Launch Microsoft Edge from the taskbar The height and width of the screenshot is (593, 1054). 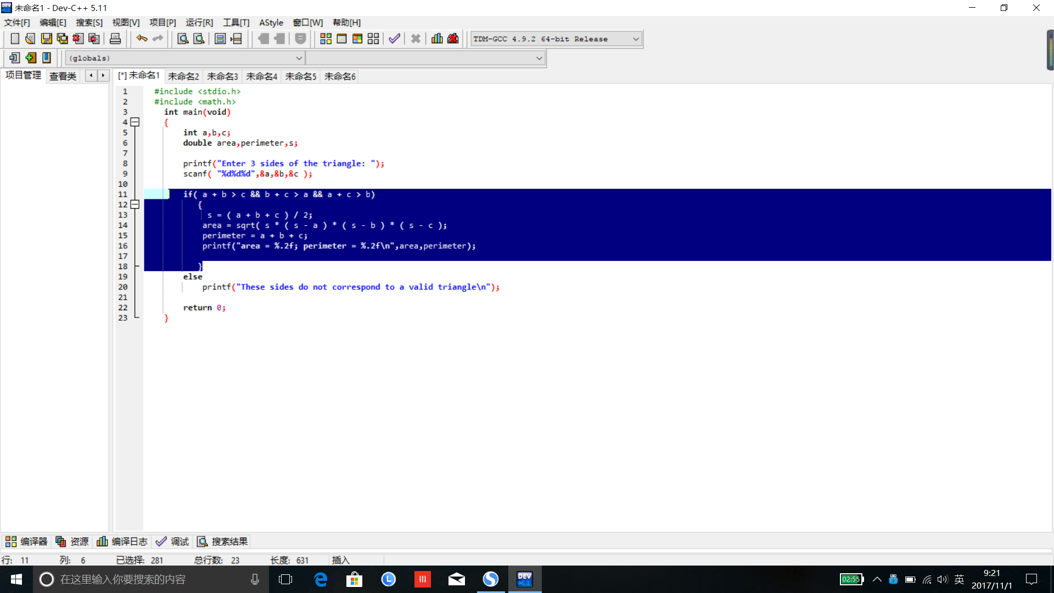coord(321,579)
